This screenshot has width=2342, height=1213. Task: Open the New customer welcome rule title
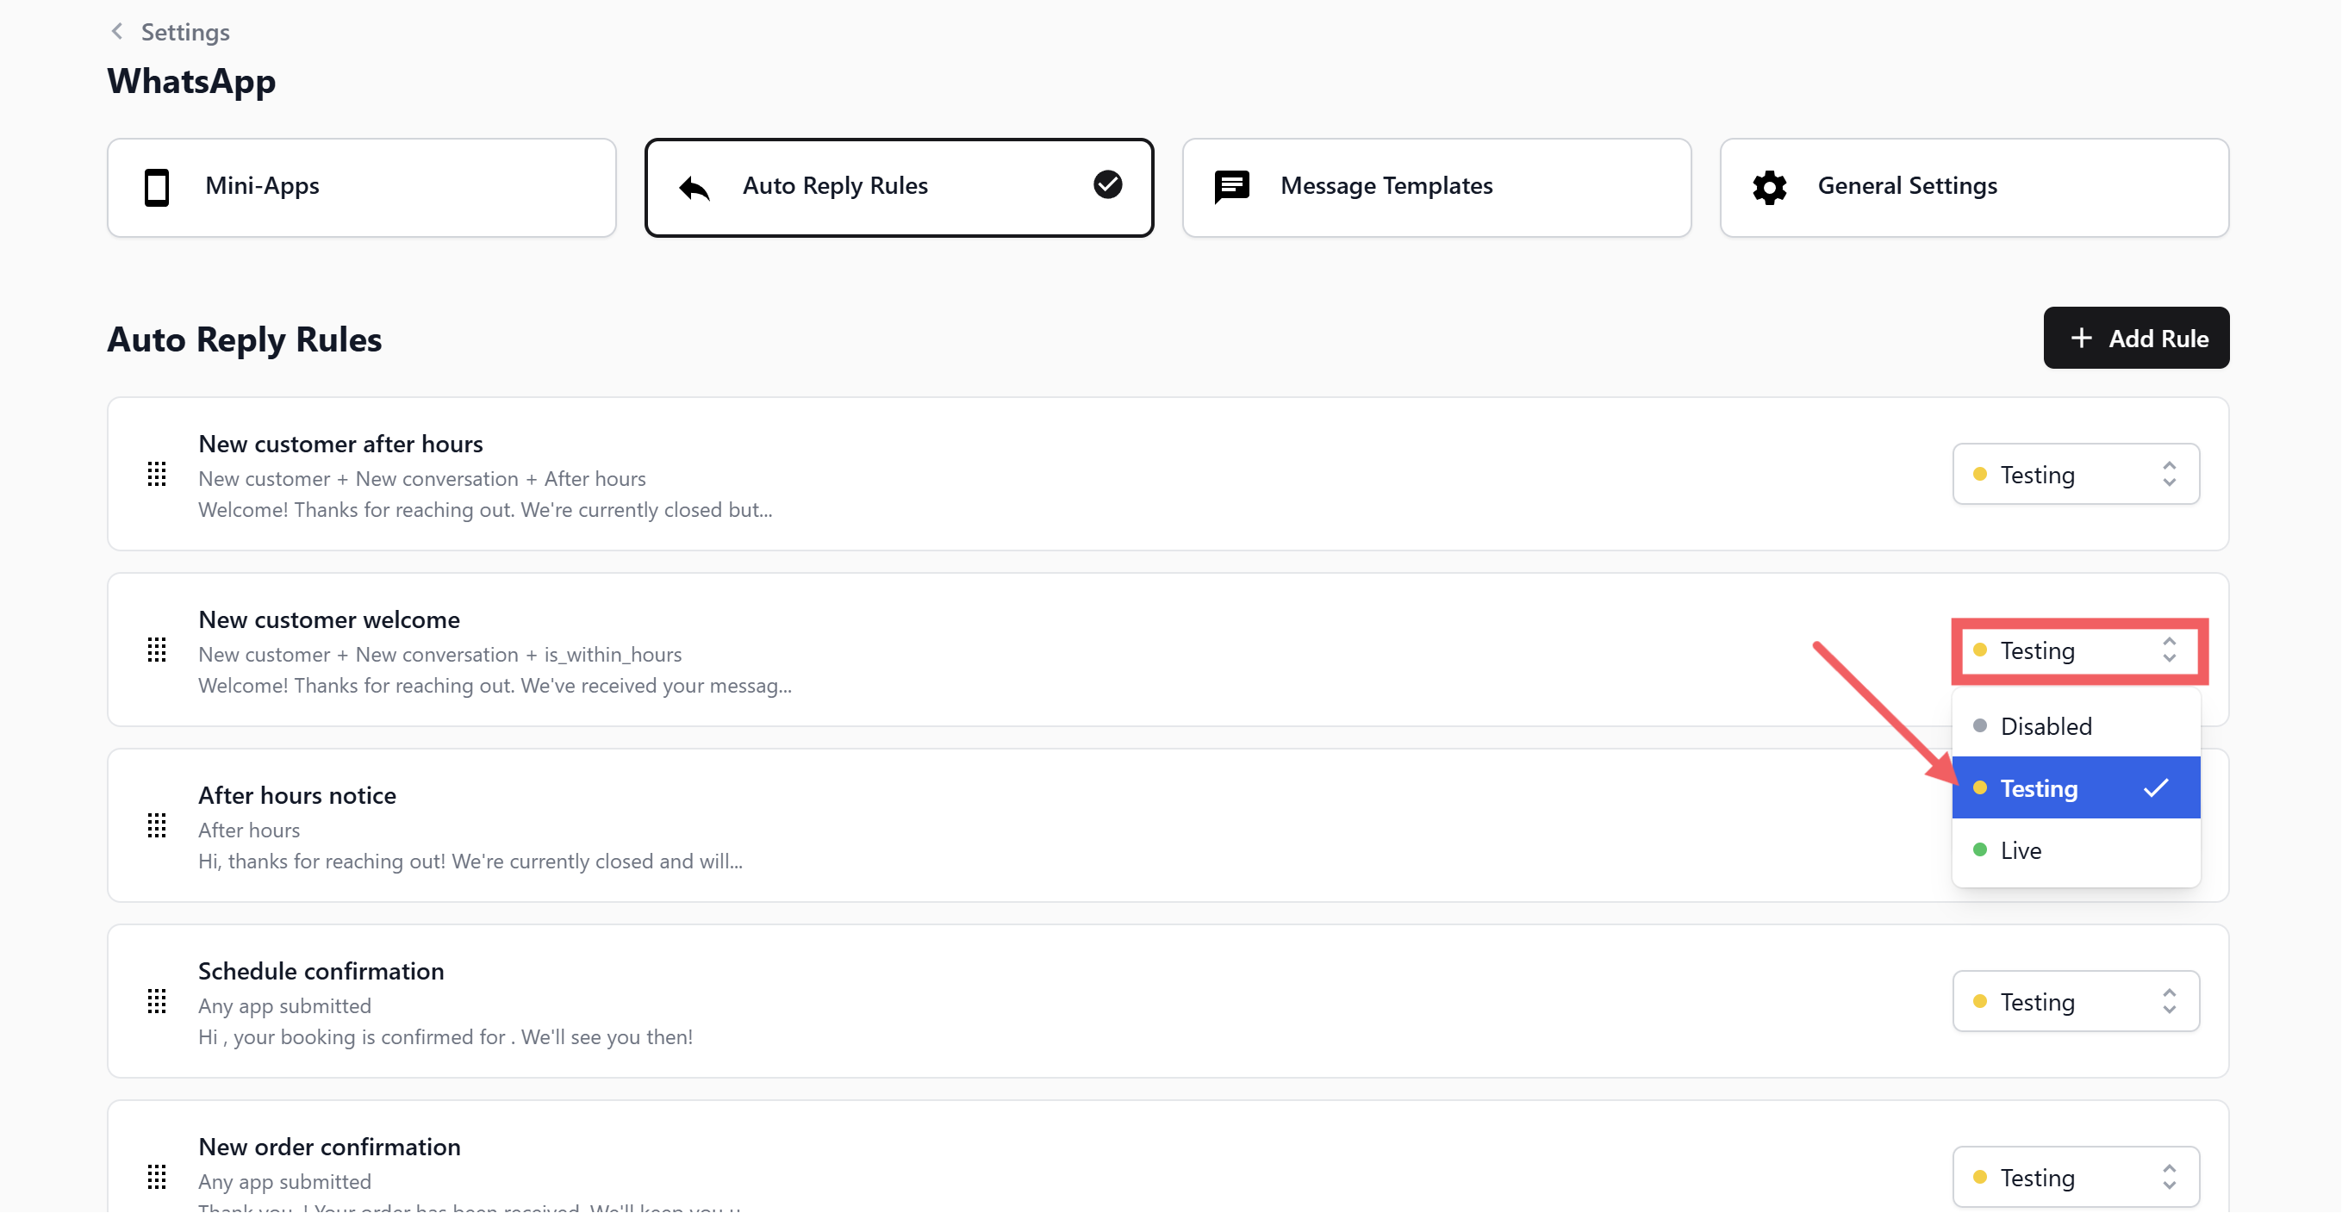(329, 619)
